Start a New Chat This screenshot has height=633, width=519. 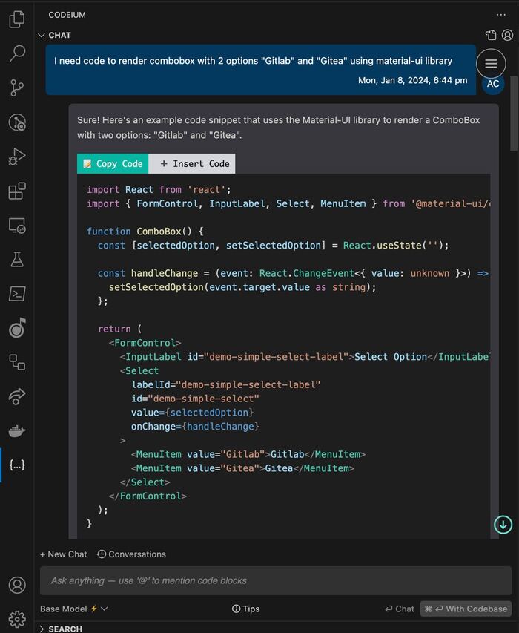64,554
